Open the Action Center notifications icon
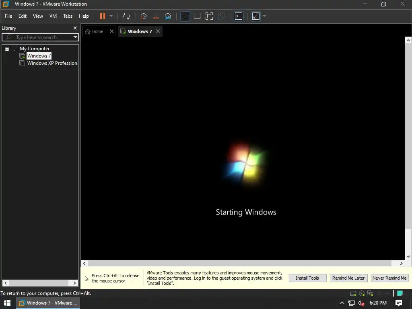The height and width of the screenshot is (309, 412). (399, 303)
